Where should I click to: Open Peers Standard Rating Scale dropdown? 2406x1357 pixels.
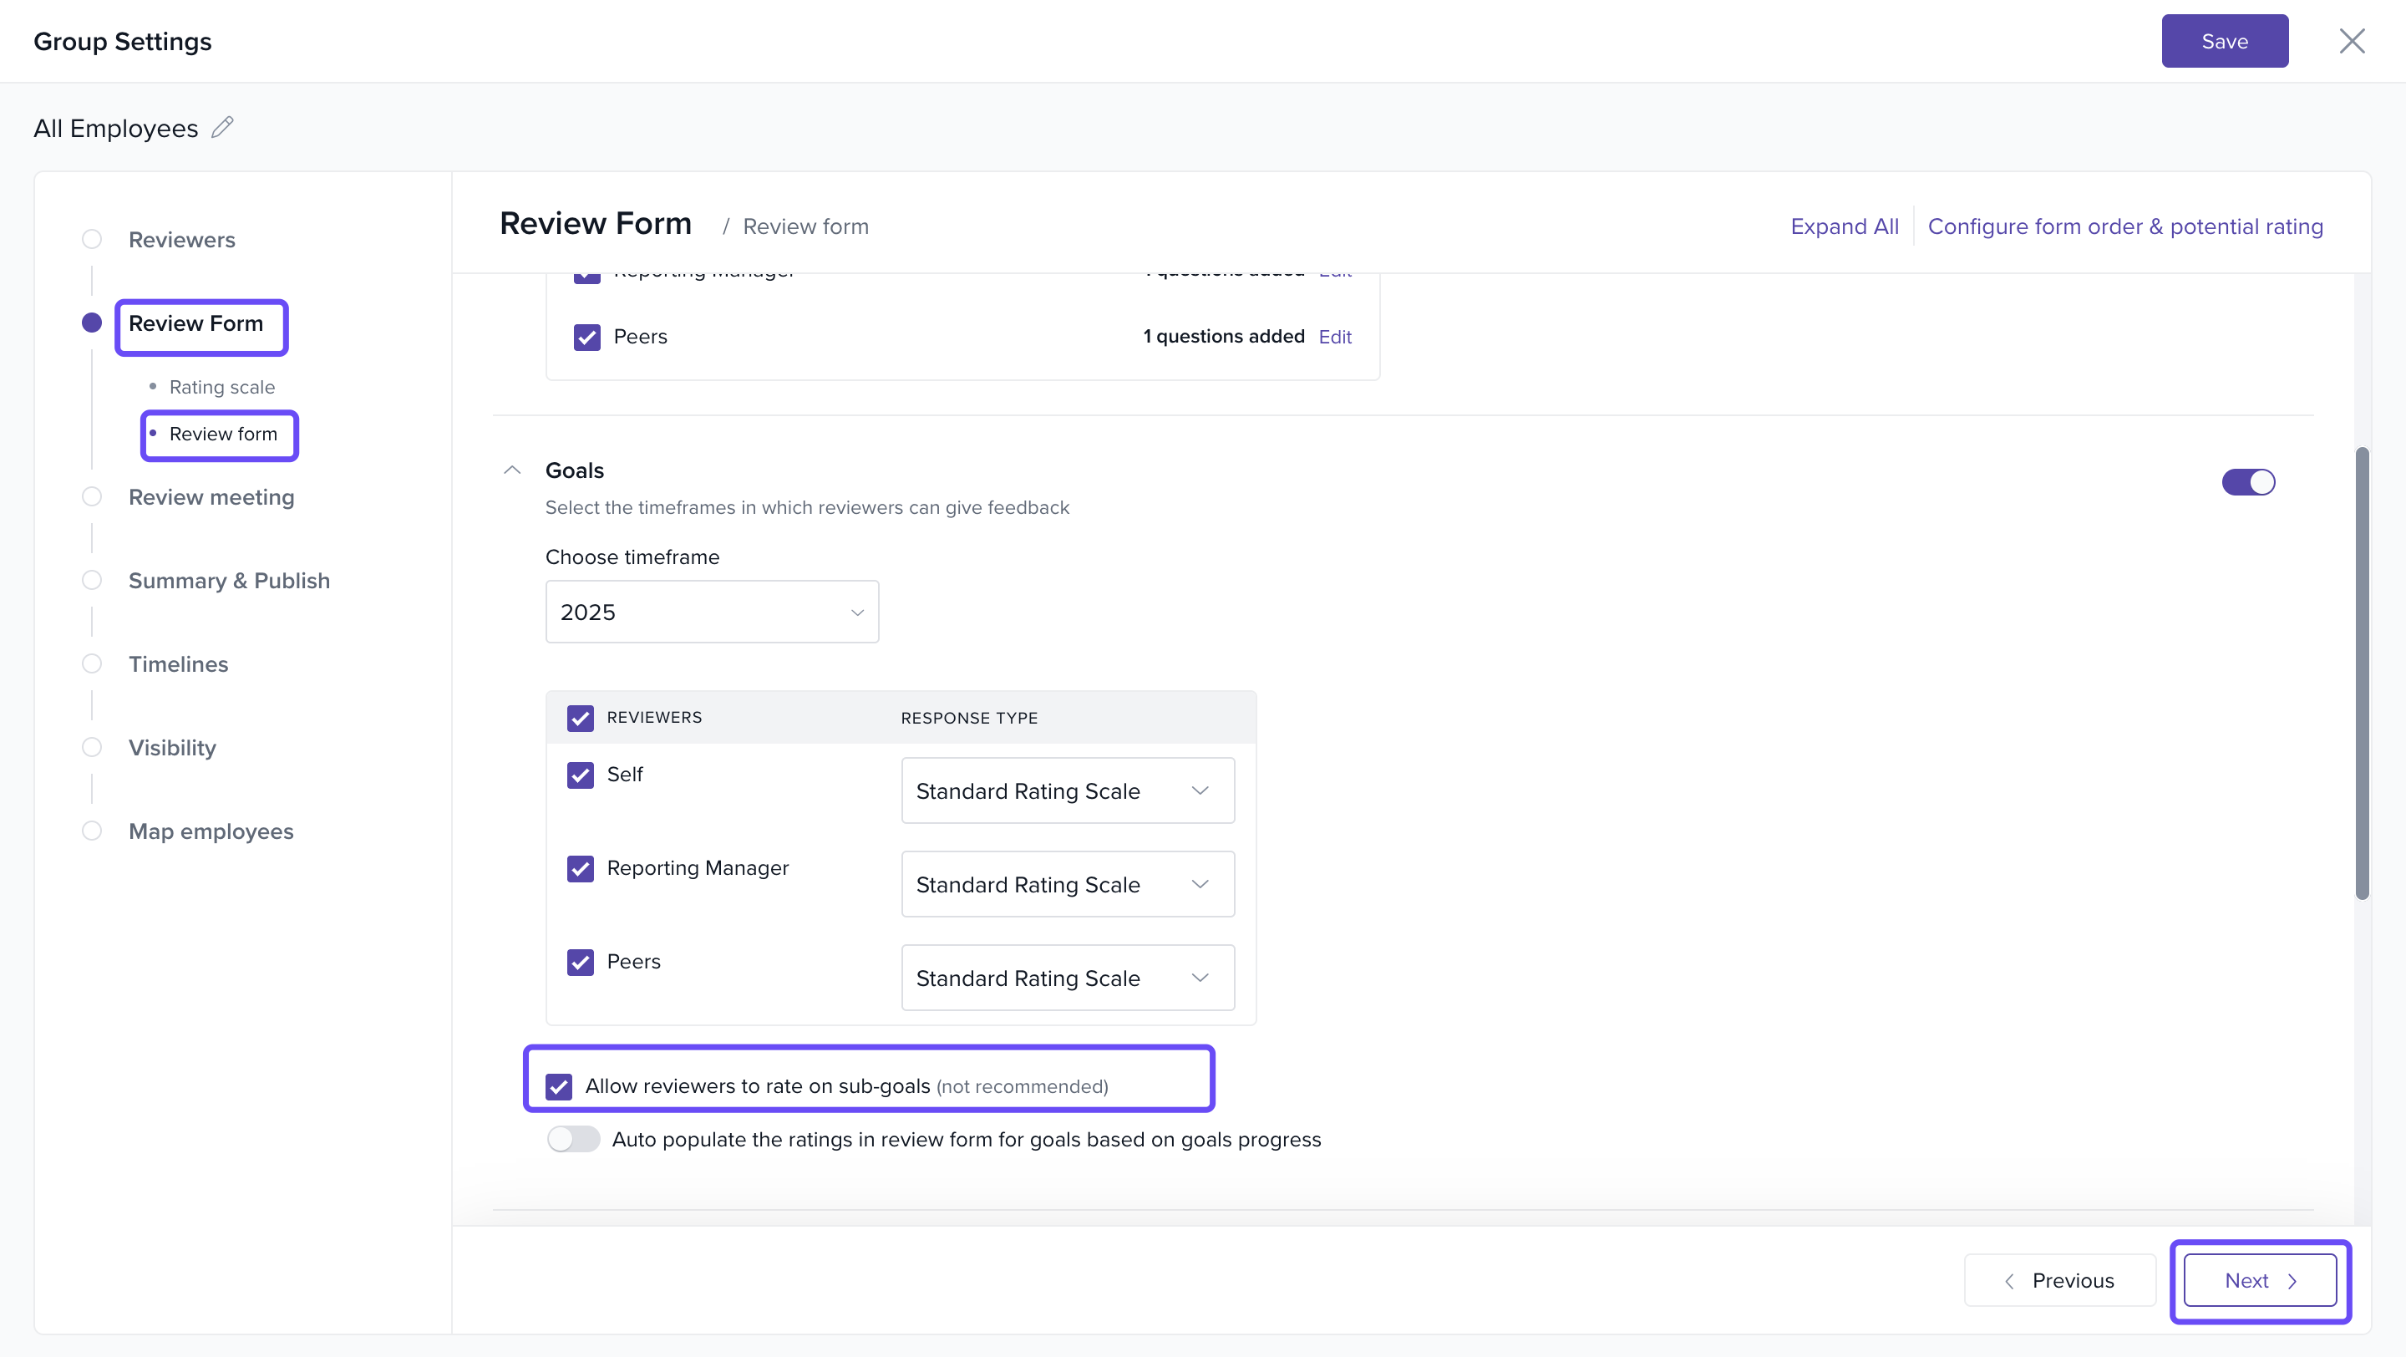pyautogui.click(x=1067, y=978)
